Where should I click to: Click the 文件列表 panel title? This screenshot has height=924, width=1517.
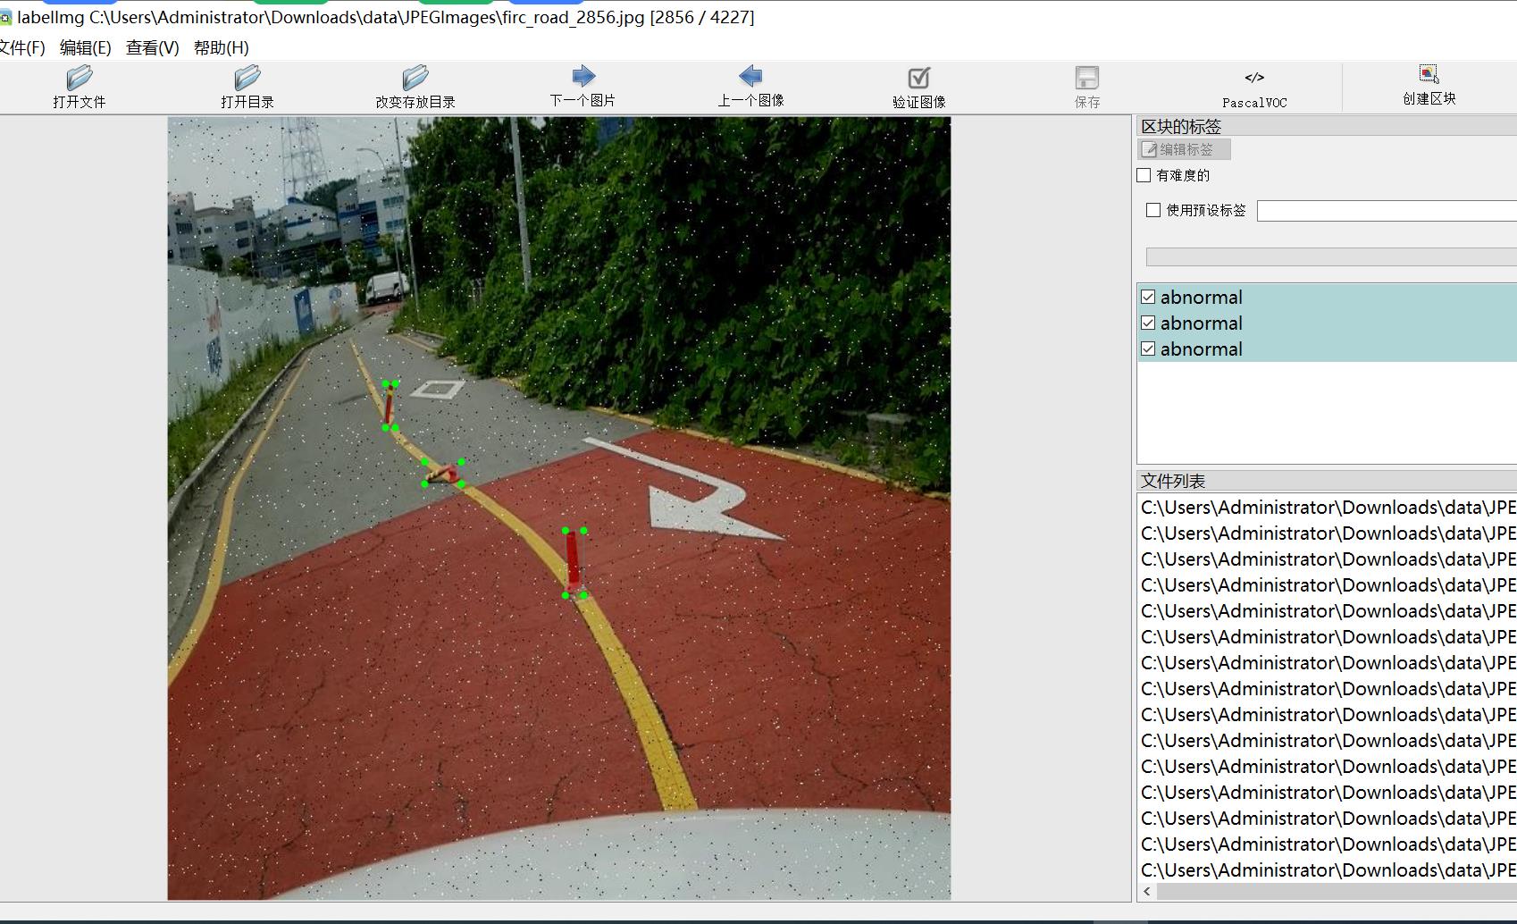pos(1173,481)
